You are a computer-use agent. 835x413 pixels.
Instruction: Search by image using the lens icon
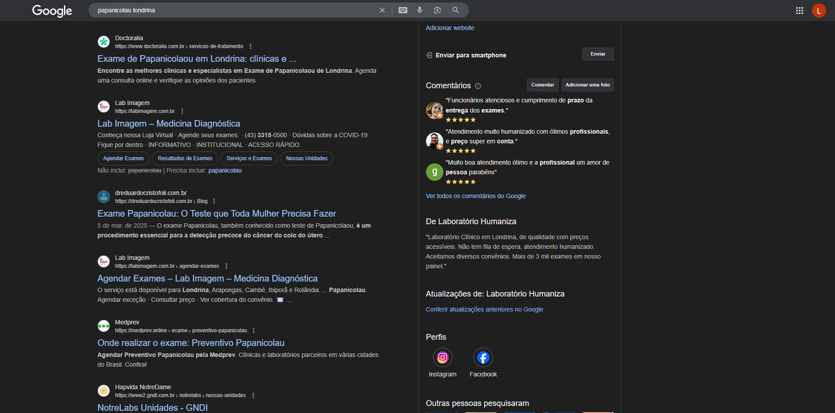437,10
